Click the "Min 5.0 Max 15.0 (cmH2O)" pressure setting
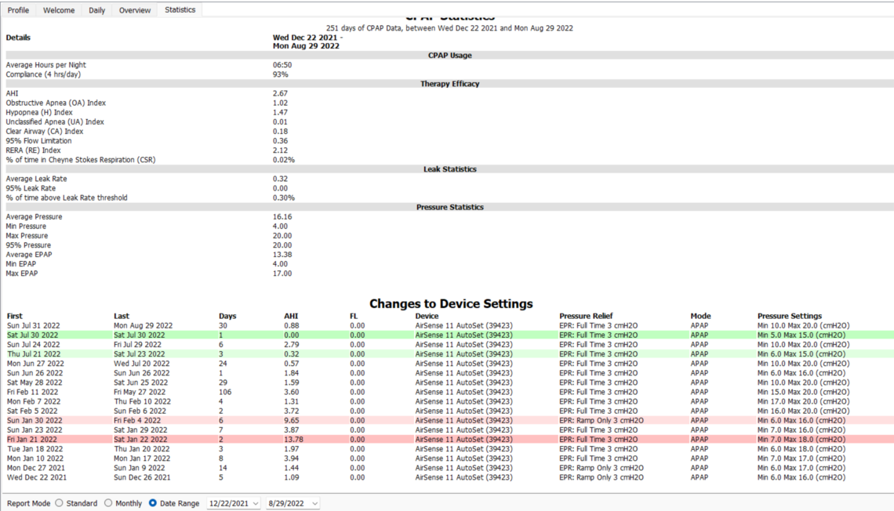894x511 pixels. pyautogui.click(x=801, y=335)
